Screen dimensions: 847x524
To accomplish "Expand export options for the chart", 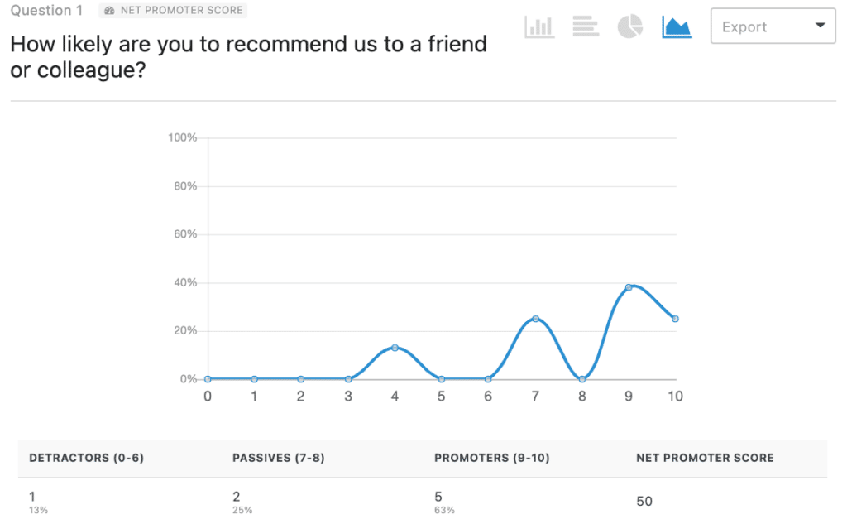I will tap(773, 26).
